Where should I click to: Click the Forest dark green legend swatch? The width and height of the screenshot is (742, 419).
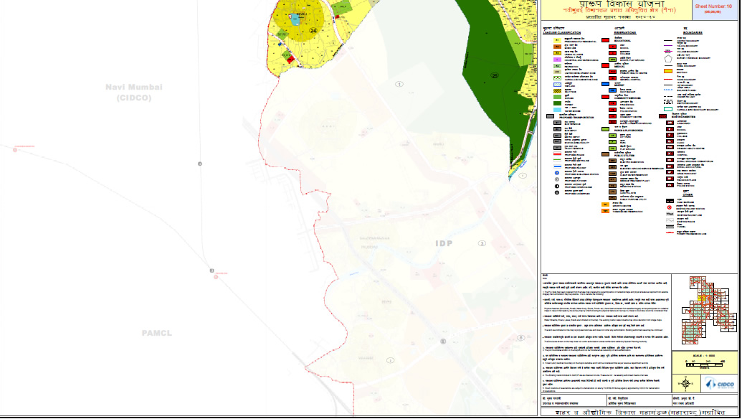[x=557, y=103]
